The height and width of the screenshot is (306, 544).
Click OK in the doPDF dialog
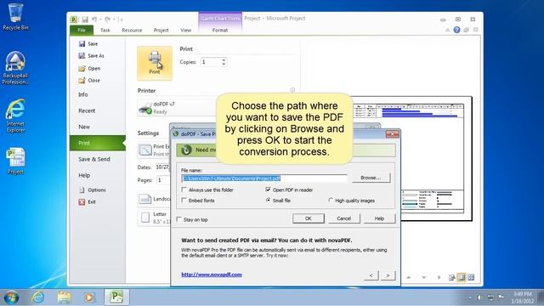tap(308, 218)
